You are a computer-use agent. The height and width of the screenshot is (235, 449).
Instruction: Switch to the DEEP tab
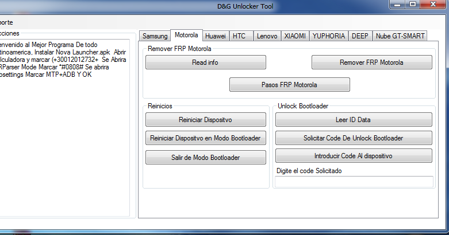coord(360,36)
